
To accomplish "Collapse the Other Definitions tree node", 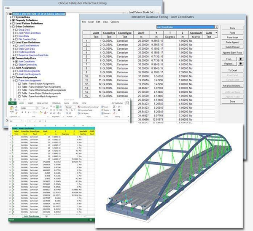I will pyautogui.click(x=11, y=27).
